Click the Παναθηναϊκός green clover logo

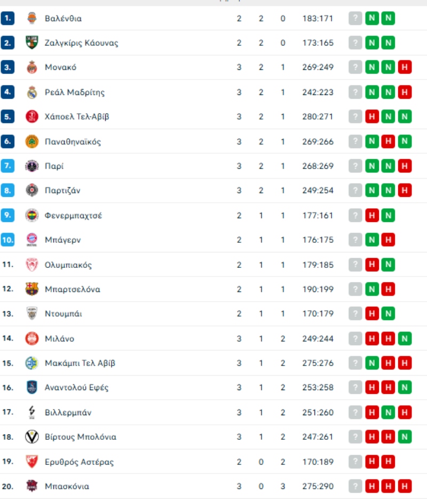pyautogui.click(x=32, y=141)
